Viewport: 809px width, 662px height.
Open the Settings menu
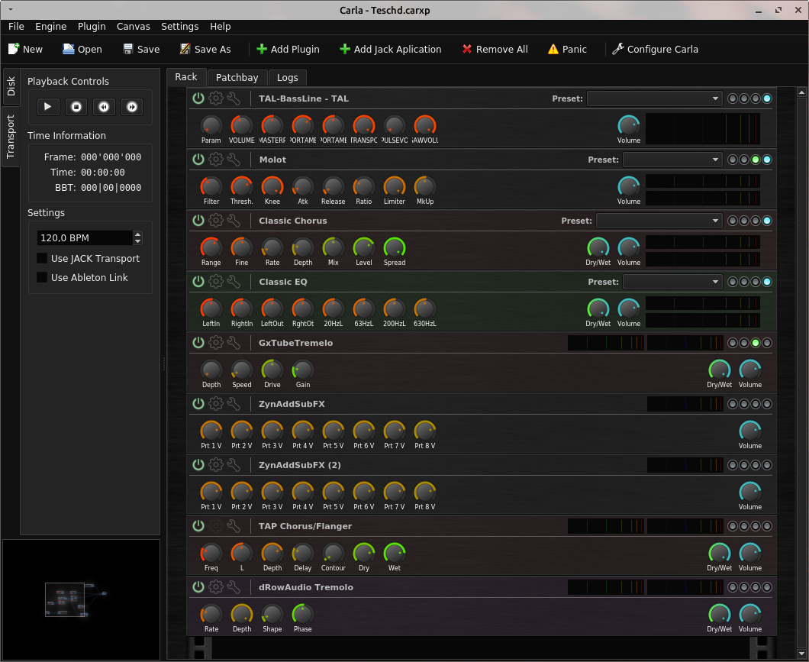pyautogui.click(x=179, y=26)
